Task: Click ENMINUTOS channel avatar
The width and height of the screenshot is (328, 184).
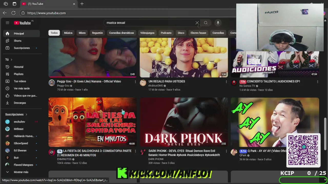Action: pyautogui.click(x=52, y=152)
